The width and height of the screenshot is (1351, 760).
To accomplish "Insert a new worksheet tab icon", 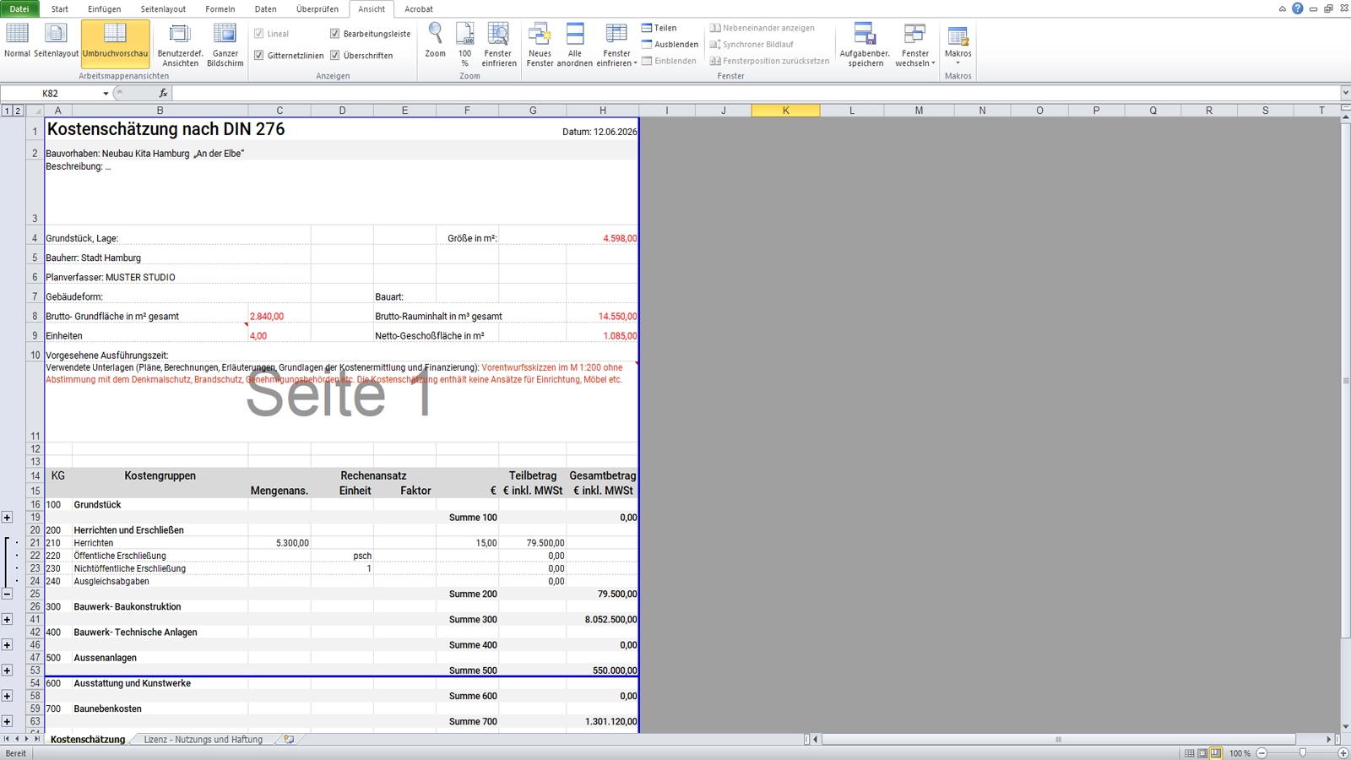I will 289,740.
